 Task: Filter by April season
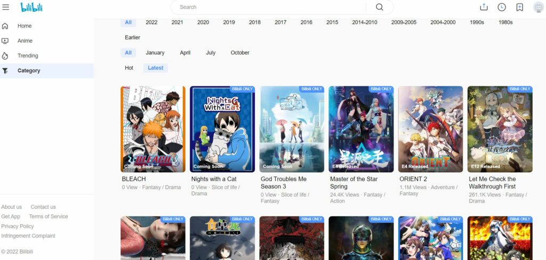pos(185,53)
